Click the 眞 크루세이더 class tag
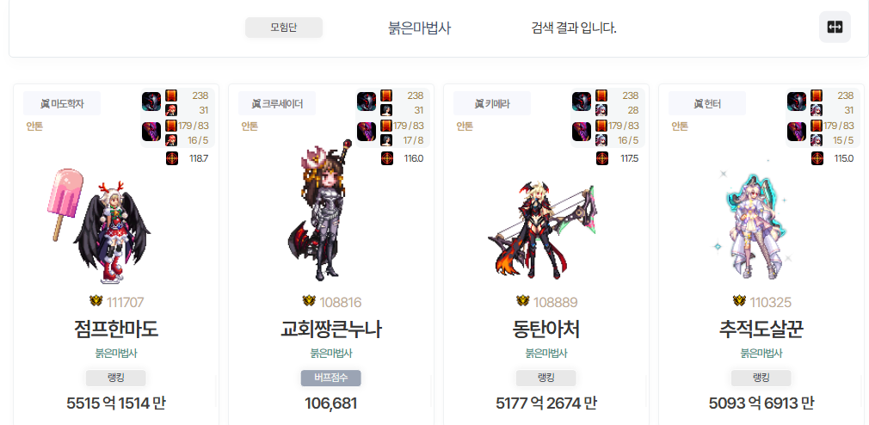The image size is (869, 425). 277,103
